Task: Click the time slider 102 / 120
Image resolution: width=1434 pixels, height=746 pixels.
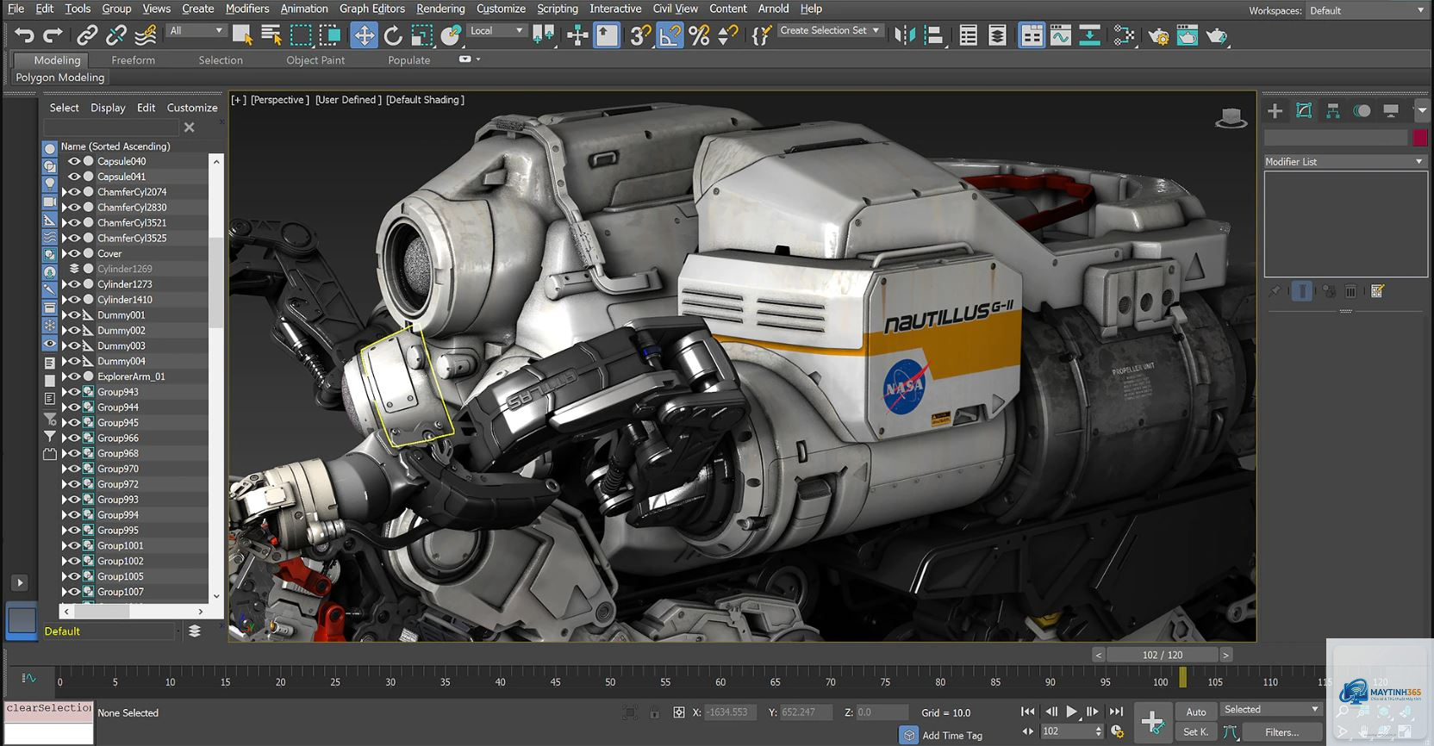Action: tap(1163, 655)
